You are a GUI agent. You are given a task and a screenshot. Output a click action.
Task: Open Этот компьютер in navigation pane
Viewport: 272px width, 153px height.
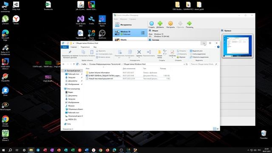click(73, 89)
